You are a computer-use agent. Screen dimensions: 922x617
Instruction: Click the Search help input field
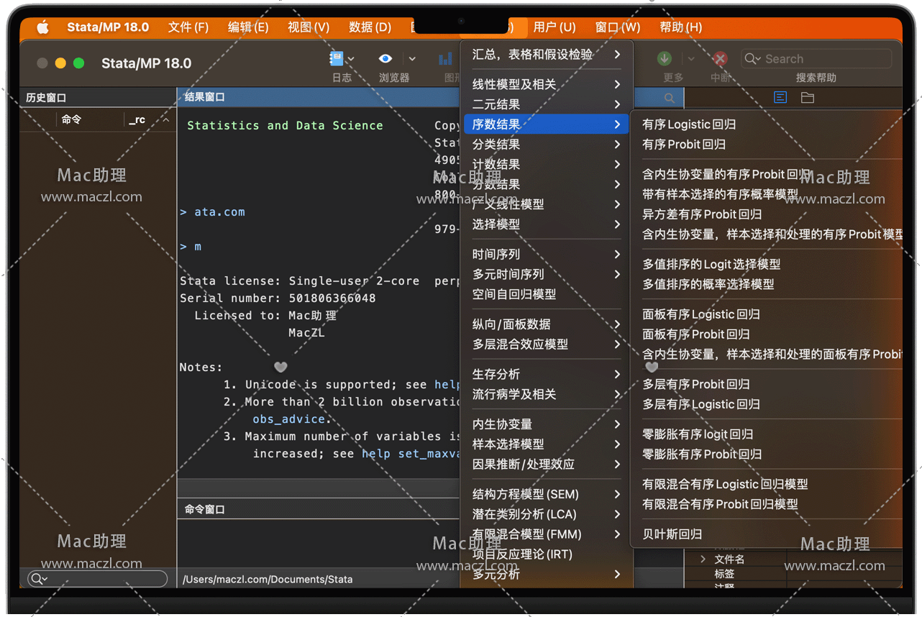coord(823,59)
